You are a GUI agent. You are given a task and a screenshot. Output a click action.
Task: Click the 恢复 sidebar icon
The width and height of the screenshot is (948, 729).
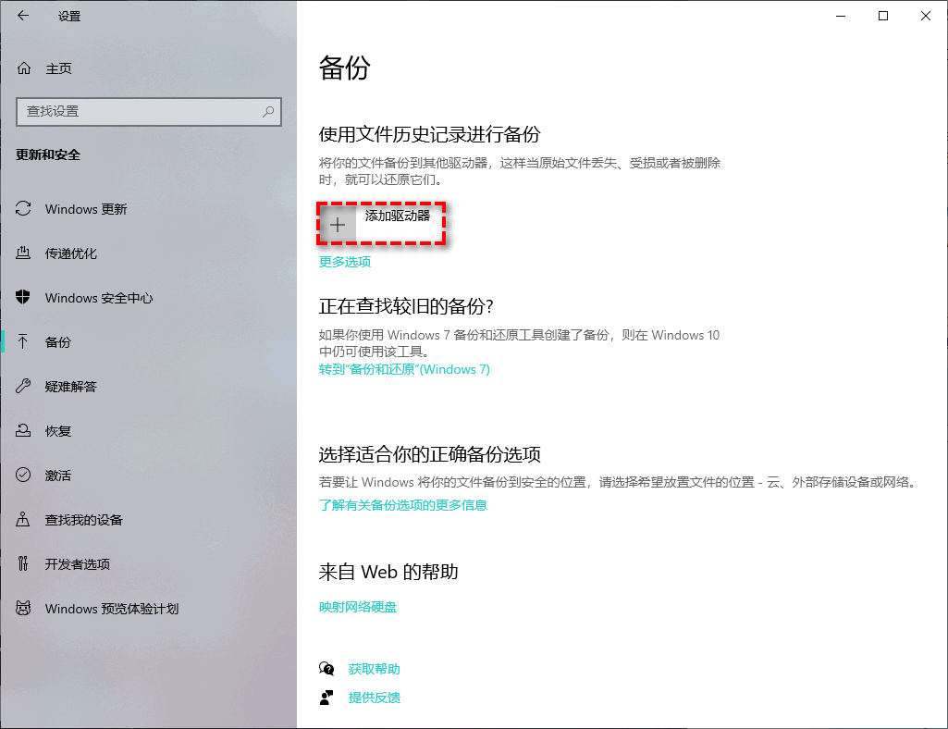point(24,431)
